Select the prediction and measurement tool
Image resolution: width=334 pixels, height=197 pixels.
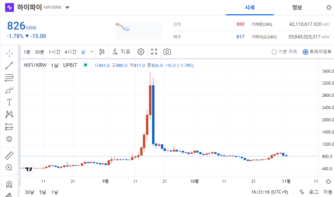pyautogui.click(x=9, y=127)
